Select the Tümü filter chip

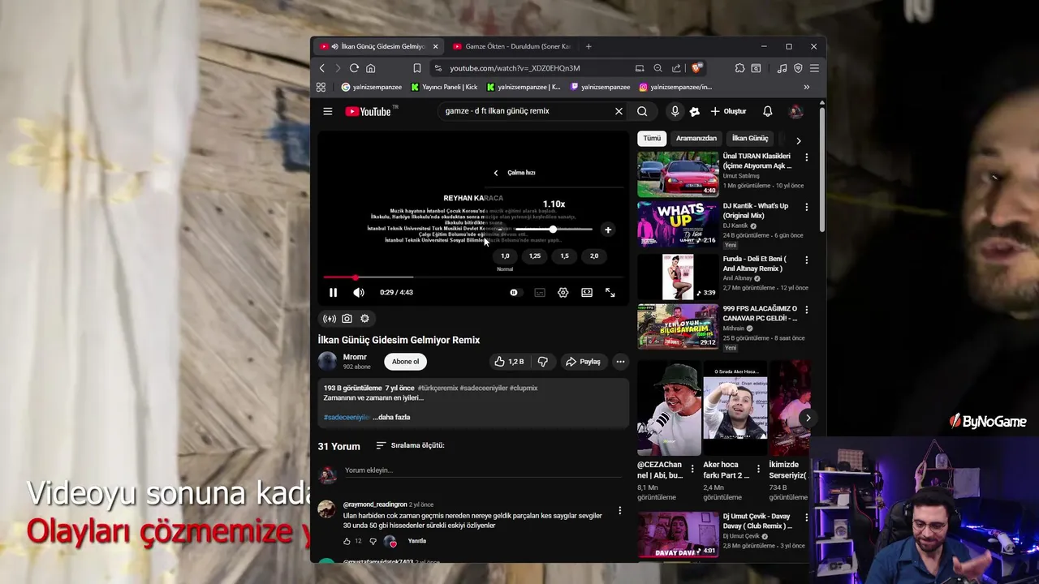[652, 139]
